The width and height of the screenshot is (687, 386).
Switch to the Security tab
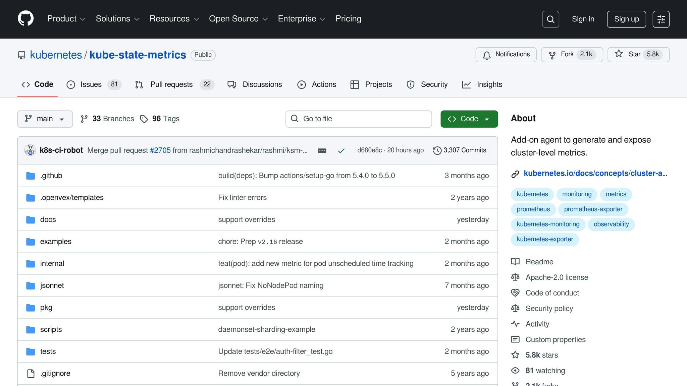coord(427,84)
